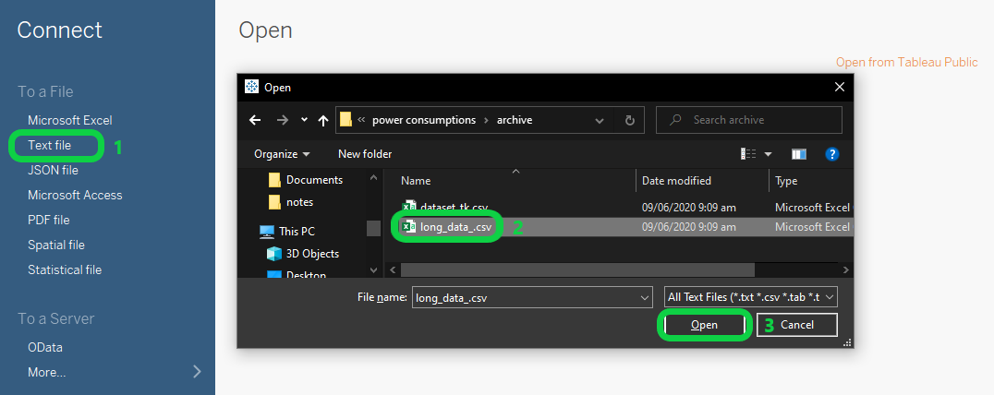The image size is (994, 395).
Task: Click Open from Tableau Public link
Action: coord(906,62)
